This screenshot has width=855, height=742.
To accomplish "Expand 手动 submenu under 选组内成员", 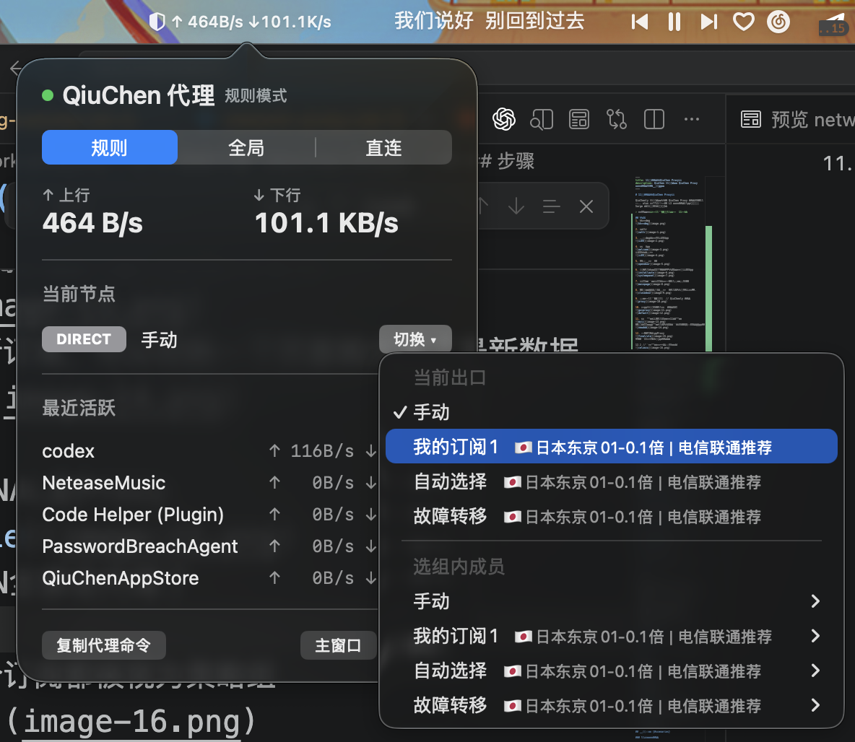I will tap(611, 601).
